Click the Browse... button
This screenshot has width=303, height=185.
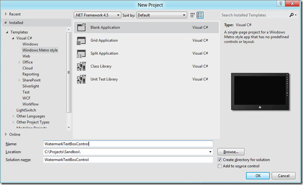231,152
